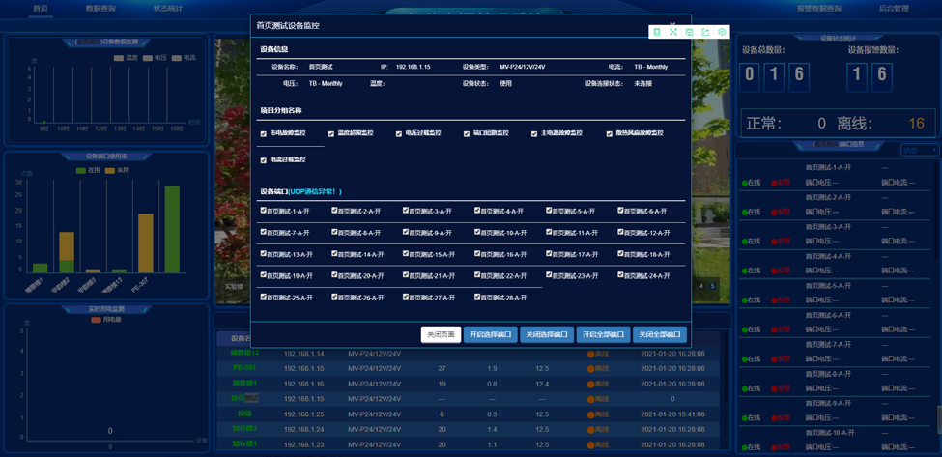
Task: Click the fullscreen expand arrows icon
Action: coord(672,32)
